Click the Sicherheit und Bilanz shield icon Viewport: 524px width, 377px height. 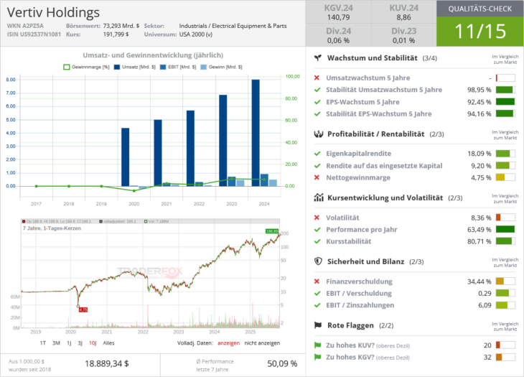(318, 261)
